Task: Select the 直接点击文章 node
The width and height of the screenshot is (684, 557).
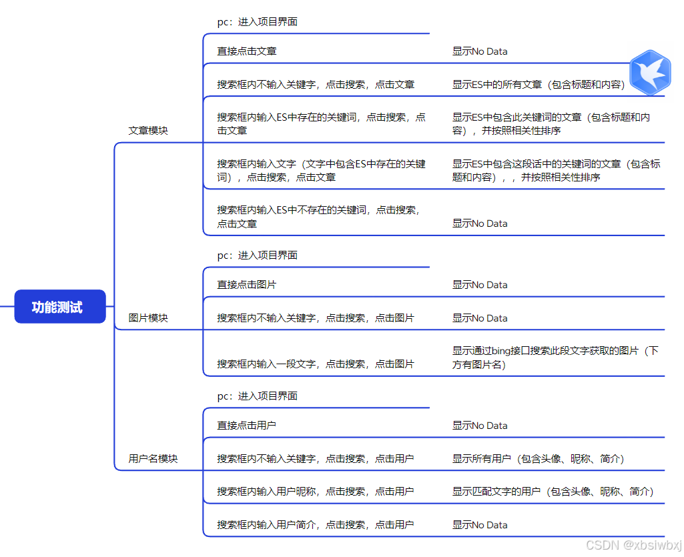Action: tap(247, 51)
